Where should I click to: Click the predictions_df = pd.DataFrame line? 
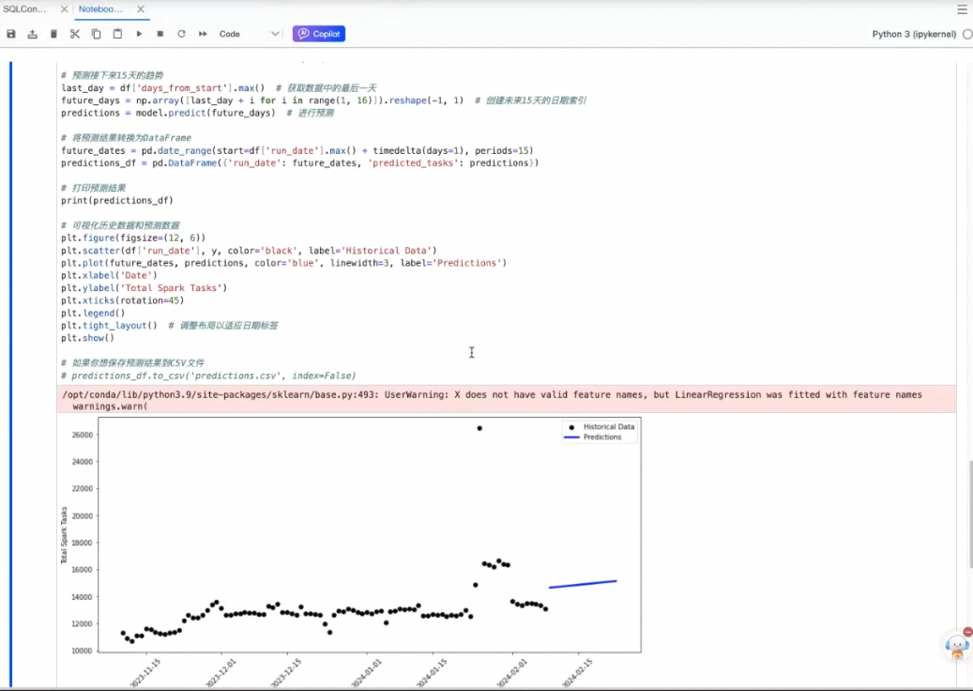299,162
